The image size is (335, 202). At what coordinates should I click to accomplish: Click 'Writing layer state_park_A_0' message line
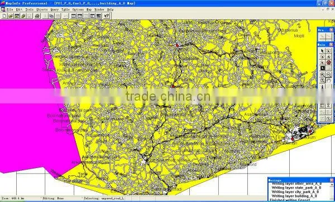(x=296, y=188)
